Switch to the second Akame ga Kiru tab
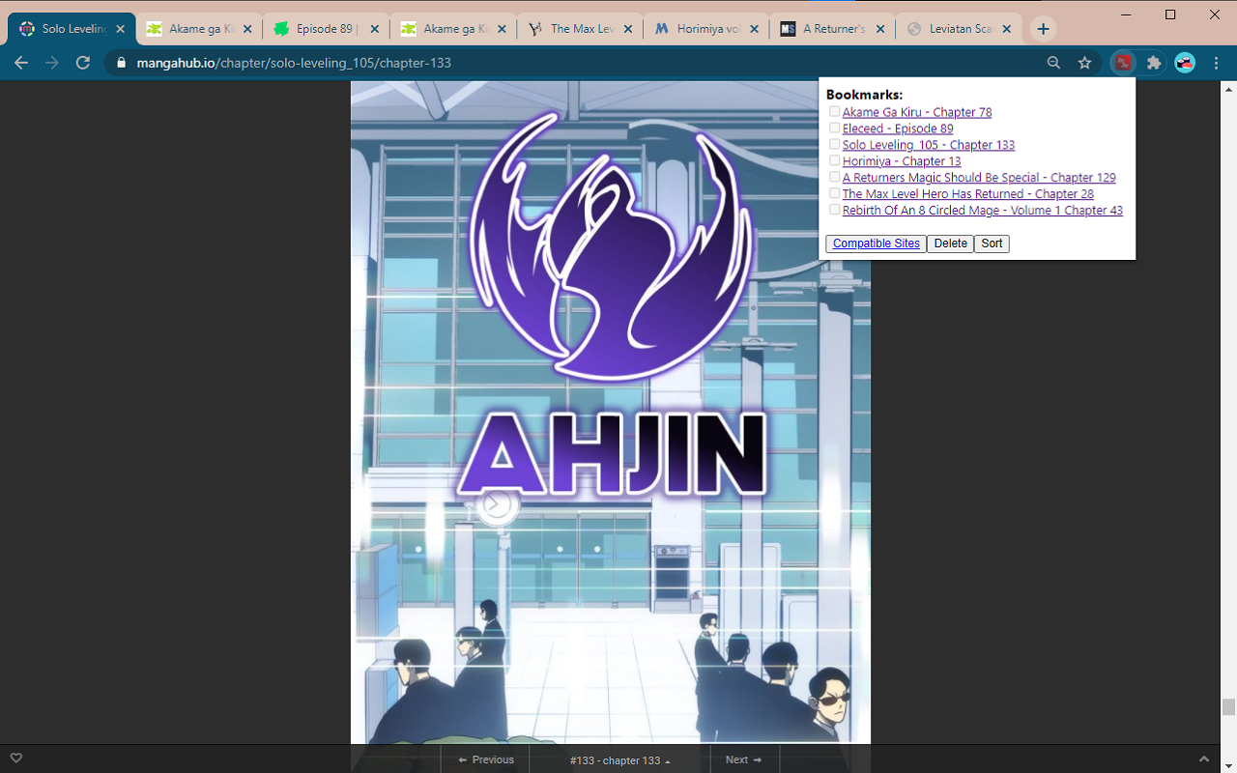The image size is (1237, 773). [x=452, y=29]
